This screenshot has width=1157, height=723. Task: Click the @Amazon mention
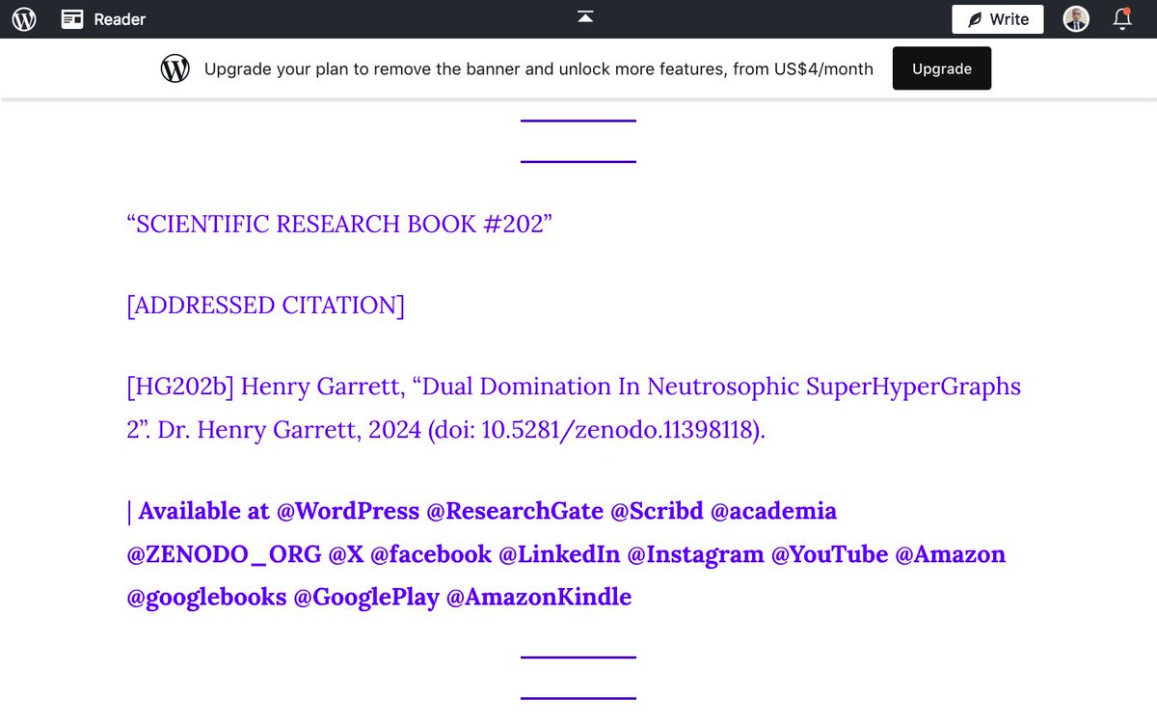(951, 554)
